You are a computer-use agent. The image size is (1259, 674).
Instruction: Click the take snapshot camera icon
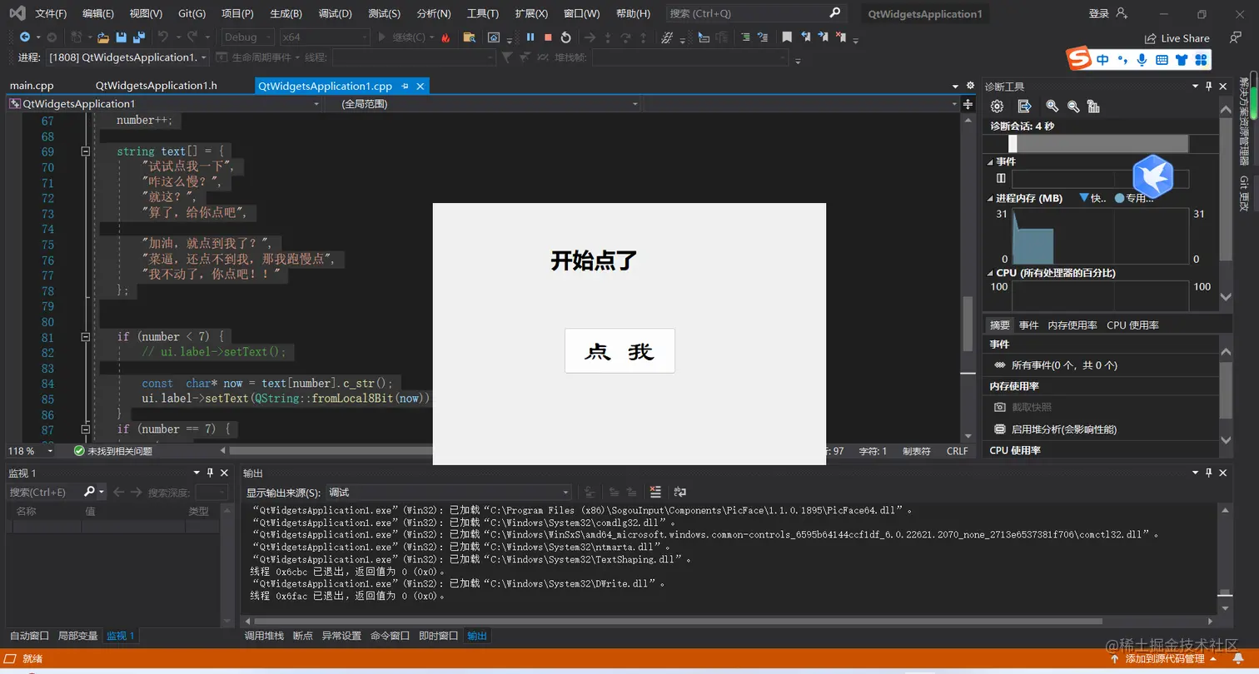(1000, 407)
